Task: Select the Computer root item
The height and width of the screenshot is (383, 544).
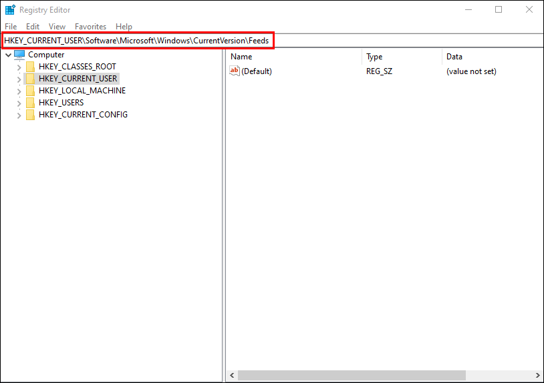Action: tap(46, 55)
